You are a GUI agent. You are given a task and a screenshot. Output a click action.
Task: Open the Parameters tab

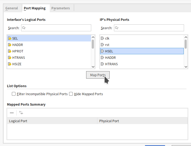(60, 8)
